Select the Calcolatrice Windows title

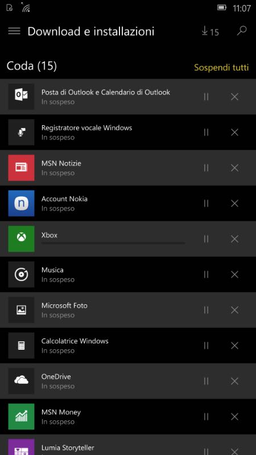[75, 341]
